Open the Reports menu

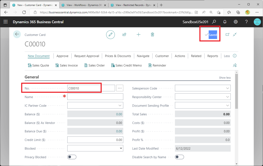(x=213, y=56)
